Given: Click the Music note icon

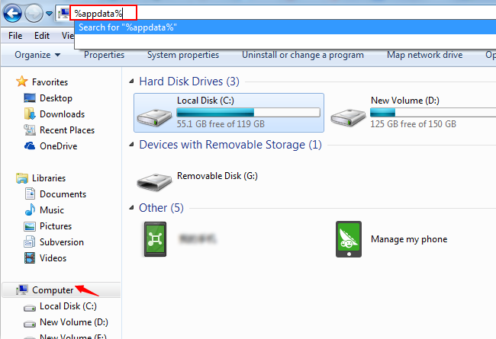Looking at the screenshot, I should click(30, 209).
